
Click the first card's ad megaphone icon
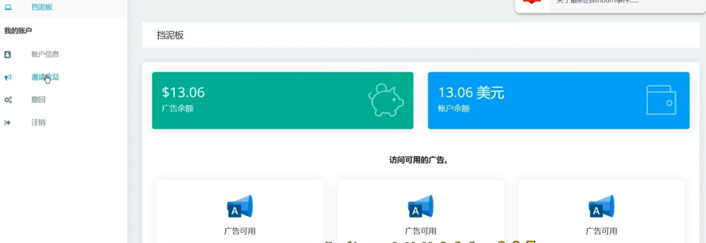click(x=239, y=206)
